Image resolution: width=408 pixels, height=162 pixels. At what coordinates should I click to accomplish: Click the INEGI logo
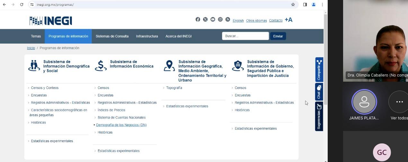51,21
